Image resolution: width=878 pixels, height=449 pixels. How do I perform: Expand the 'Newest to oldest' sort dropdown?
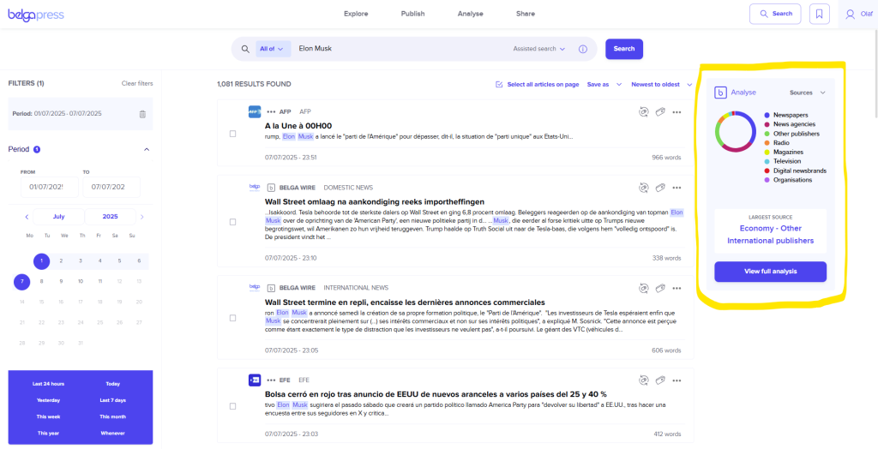pyautogui.click(x=660, y=84)
